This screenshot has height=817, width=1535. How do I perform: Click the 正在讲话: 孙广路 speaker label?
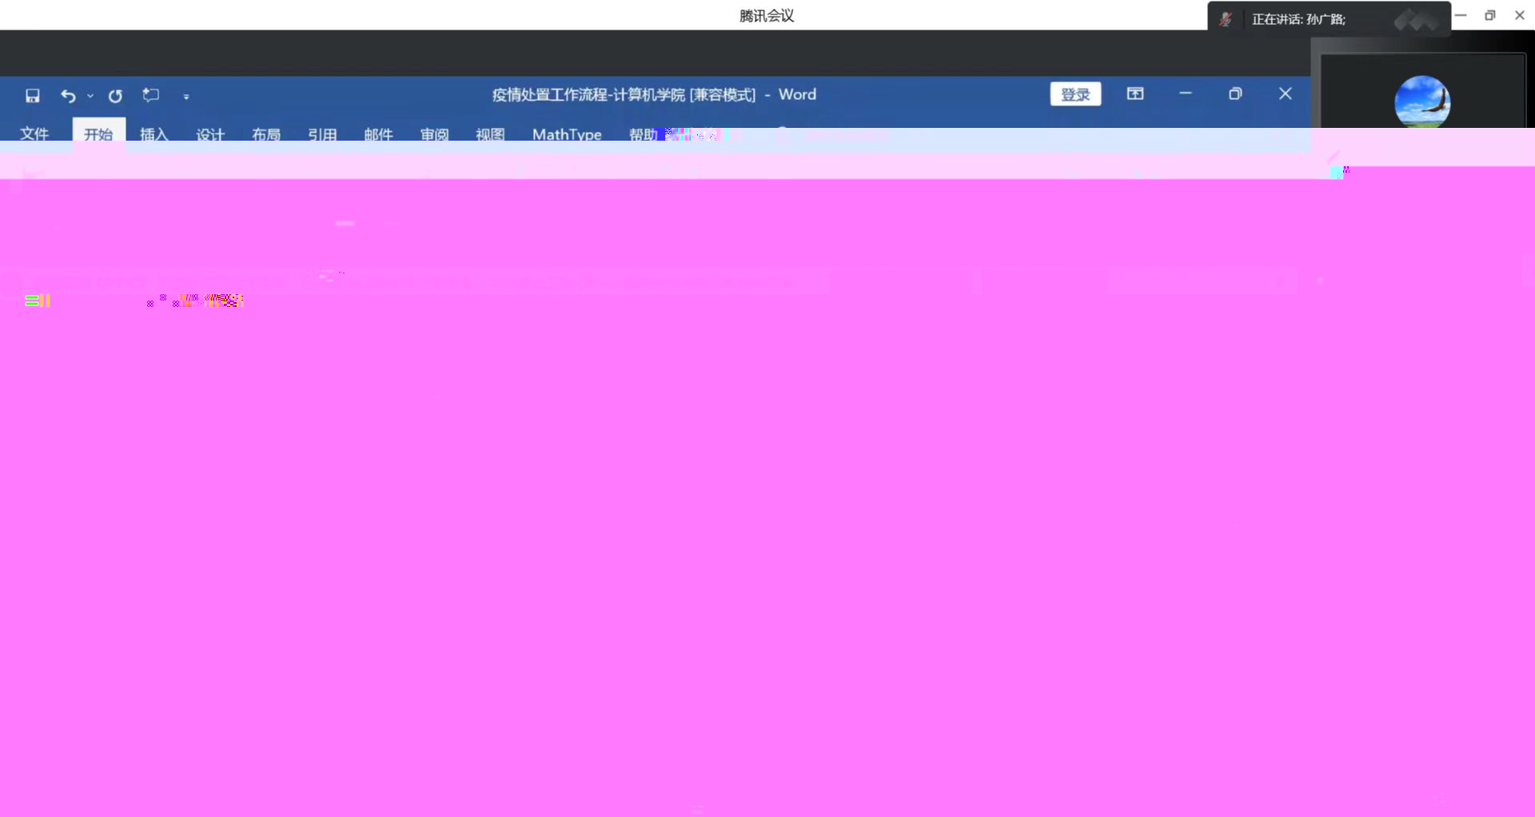click(x=1298, y=19)
